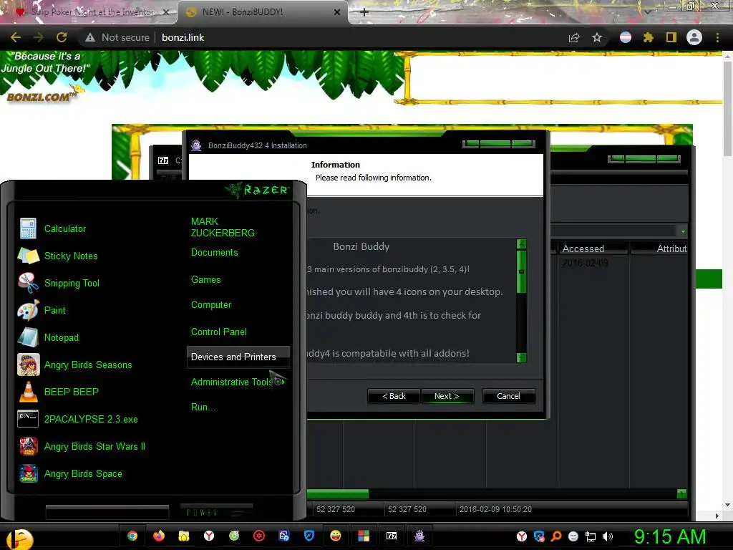Image resolution: width=733 pixels, height=550 pixels.
Task: Open the four-color tiles taskbar icon
Action: tap(364, 536)
